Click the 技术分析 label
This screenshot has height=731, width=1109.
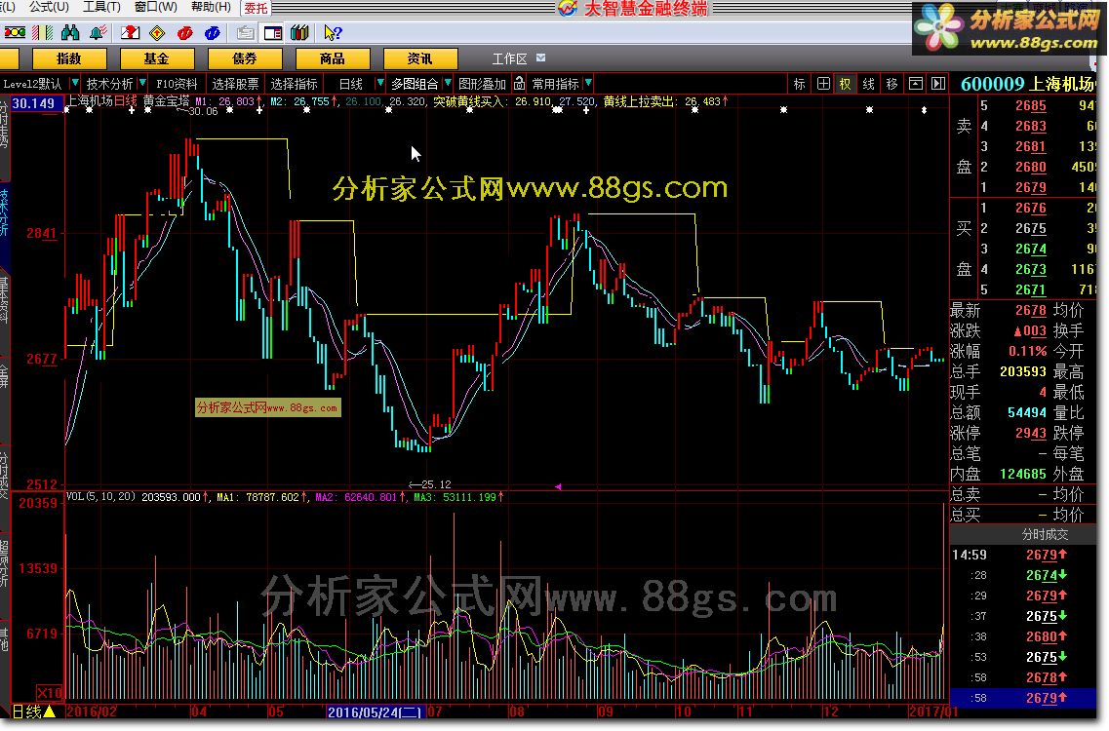pos(109,84)
